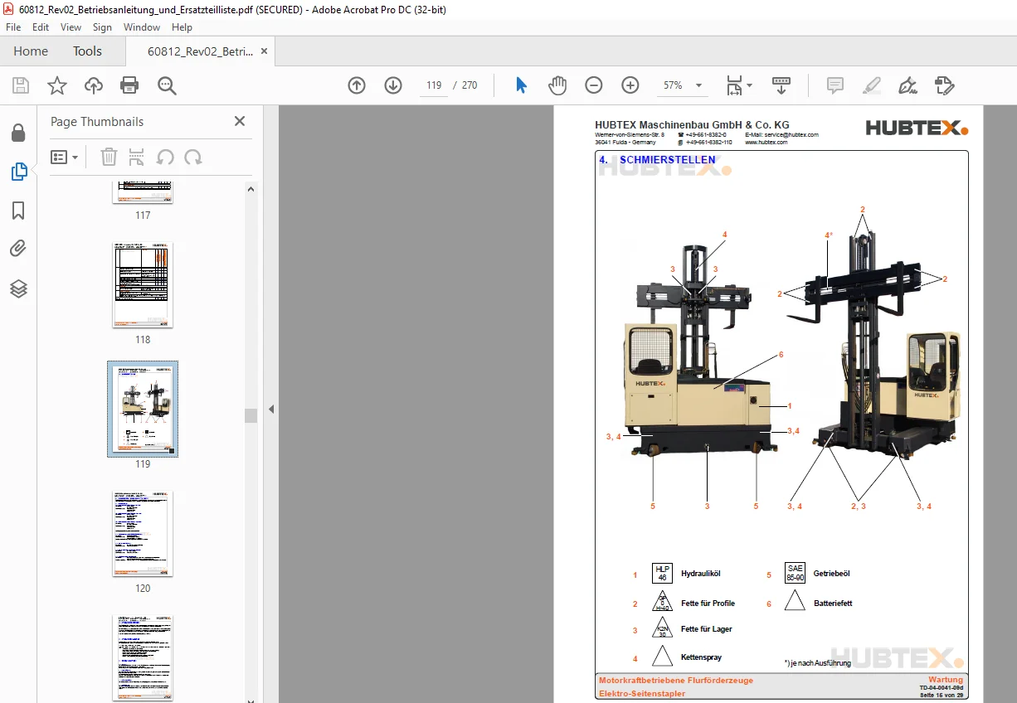The height and width of the screenshot is (703, 1017).
Task: Select the Highlight text tool
Action: pos(871,85)
